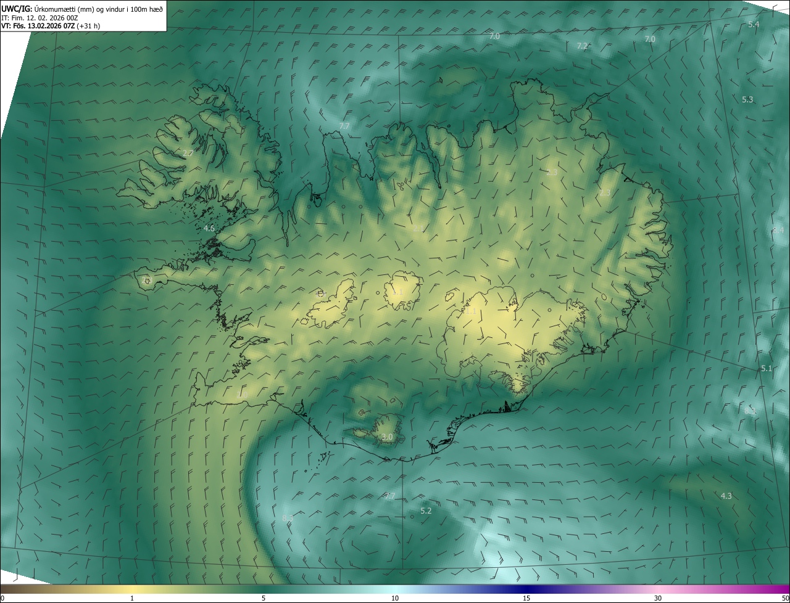This screenshot has height=603, width=790.
Task: Click the IT initialization time line
Action: pos(39,17)
